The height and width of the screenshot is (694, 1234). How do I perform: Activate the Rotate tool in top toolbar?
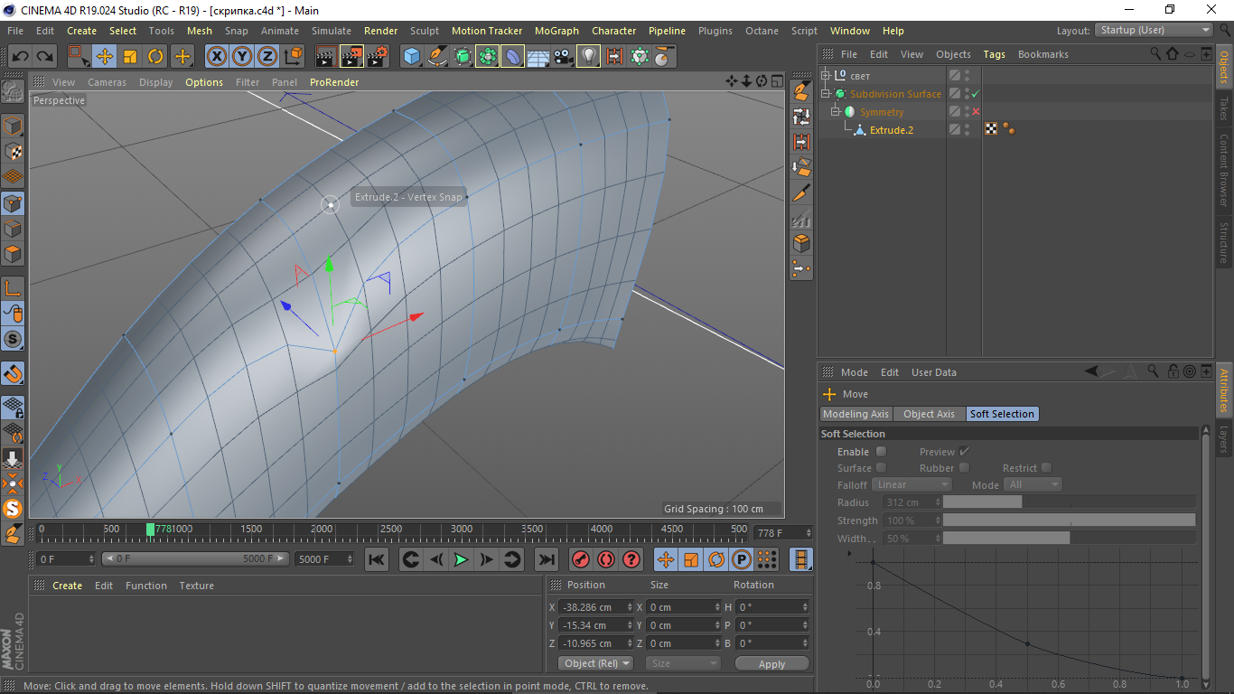[x=155, y=56]
